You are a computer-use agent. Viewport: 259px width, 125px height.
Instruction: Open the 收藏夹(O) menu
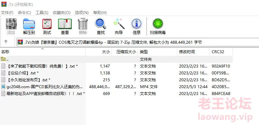(62, 13)
